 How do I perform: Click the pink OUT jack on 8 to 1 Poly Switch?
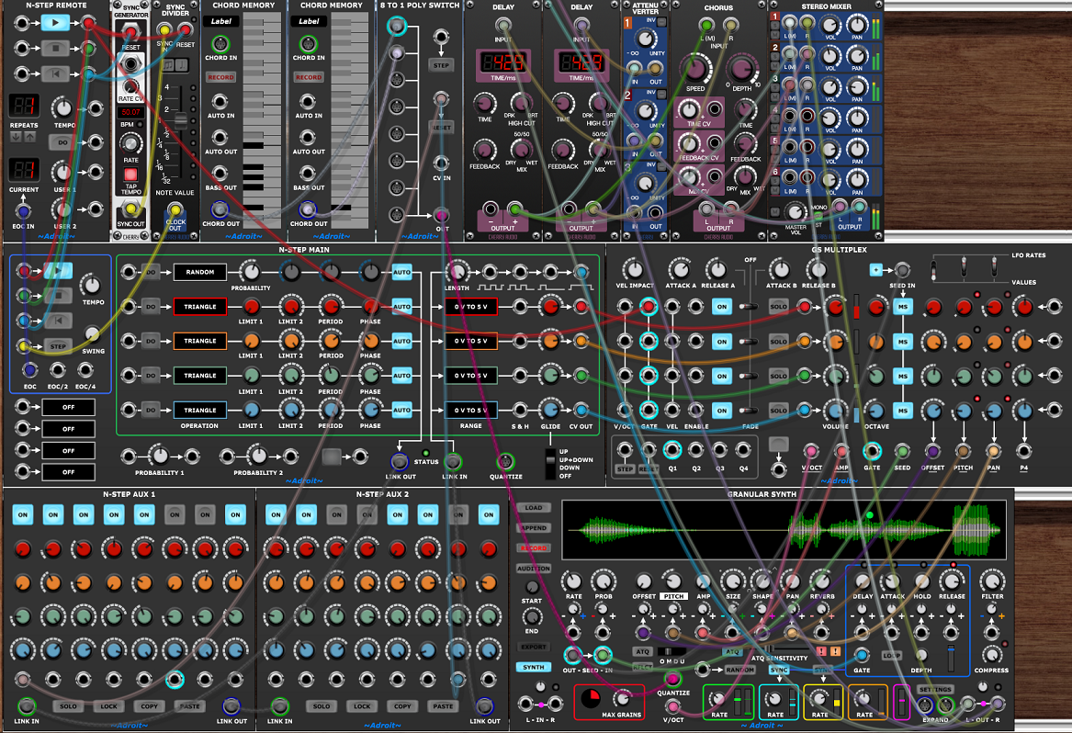(442, 215)
